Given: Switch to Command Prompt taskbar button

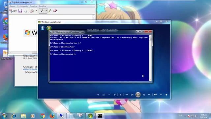Looking at the screenshot, I should (x=100, y=116).
